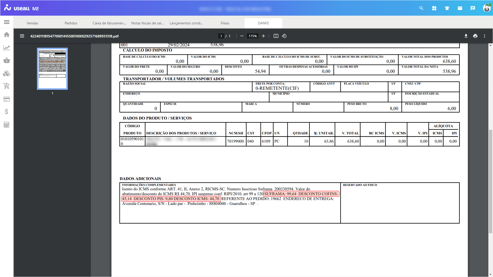
Task: Click the DADOS ADICIONAIS heading
Action: (x=140, y=179)
